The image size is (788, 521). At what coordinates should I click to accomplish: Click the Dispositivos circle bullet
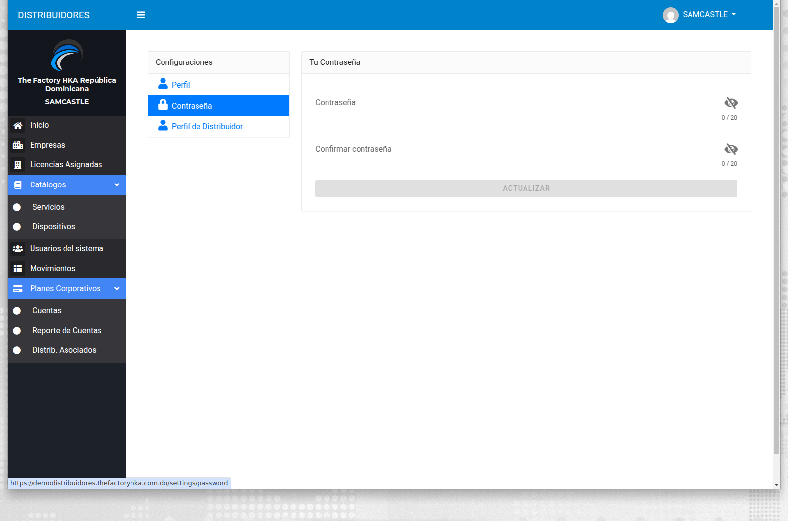(17, 227)
